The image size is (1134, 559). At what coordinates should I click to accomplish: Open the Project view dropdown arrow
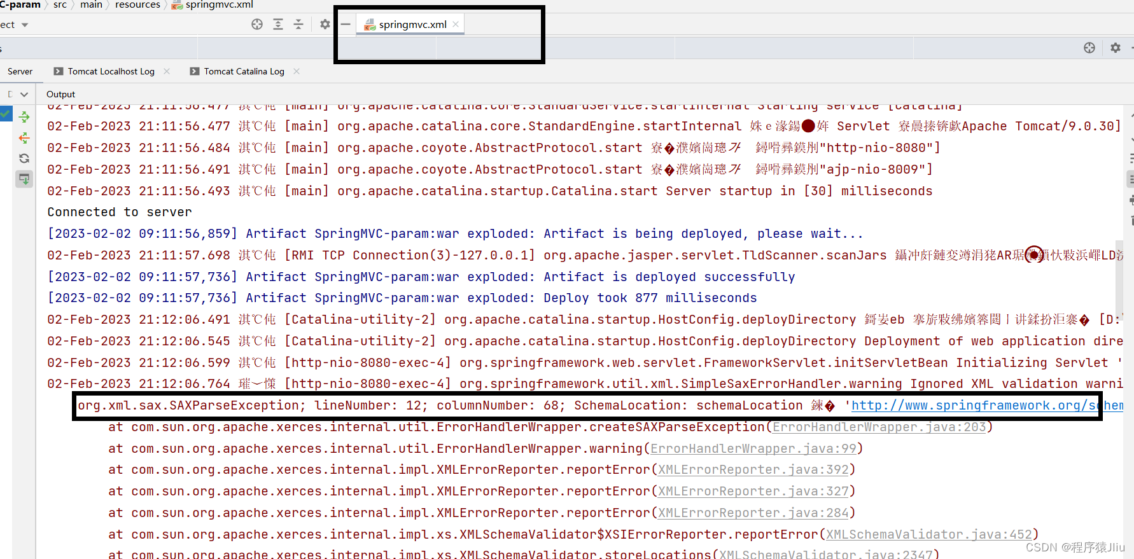click(25, 25)
